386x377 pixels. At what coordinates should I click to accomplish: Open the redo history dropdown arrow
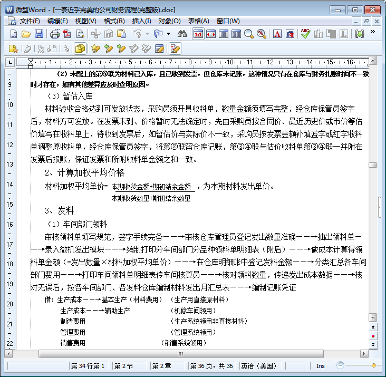[x=168, y=34]
